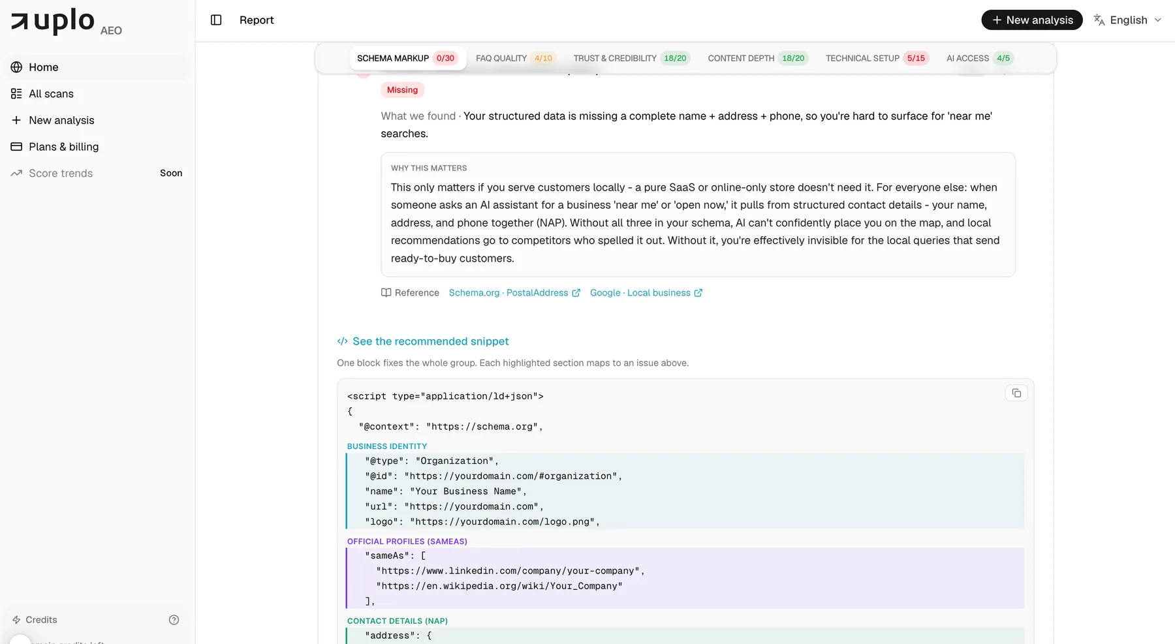Click the New analysis button in header
This screenshot has width=1175, height=644.
pos(1032,20)
